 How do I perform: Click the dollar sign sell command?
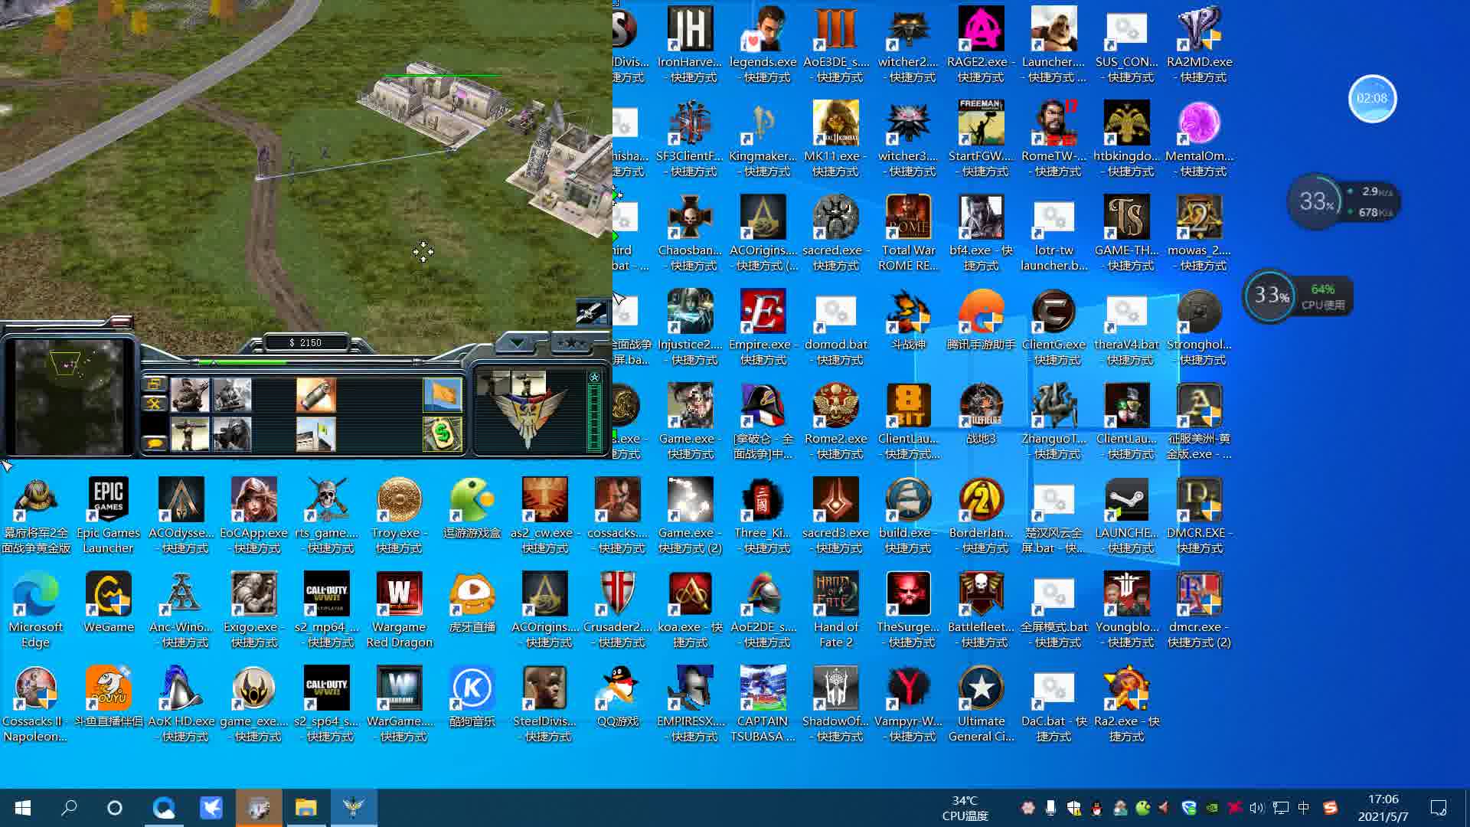[x=443, y=434]
